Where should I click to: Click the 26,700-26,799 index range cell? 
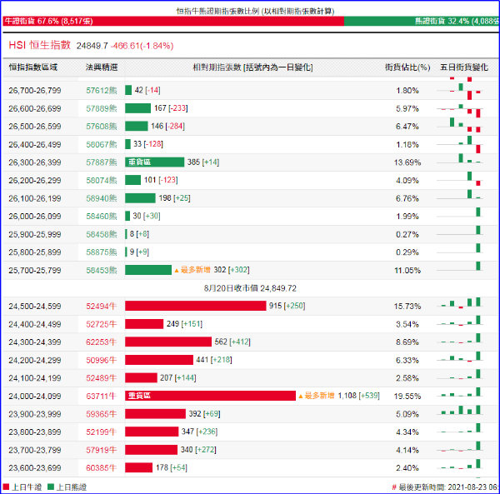(35, 91)
